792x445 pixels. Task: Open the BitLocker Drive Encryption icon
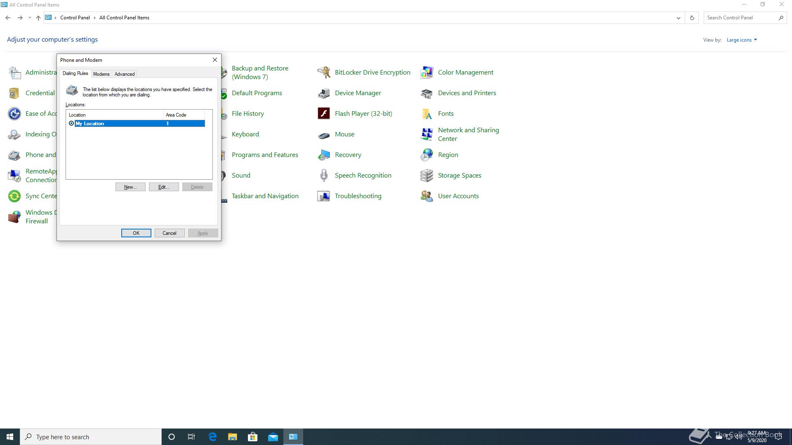coord(324,73)
